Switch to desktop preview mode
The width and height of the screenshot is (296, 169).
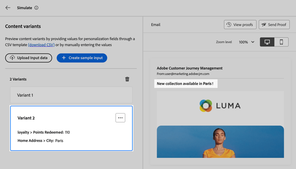pyautogui.click(x=267, y=42)
